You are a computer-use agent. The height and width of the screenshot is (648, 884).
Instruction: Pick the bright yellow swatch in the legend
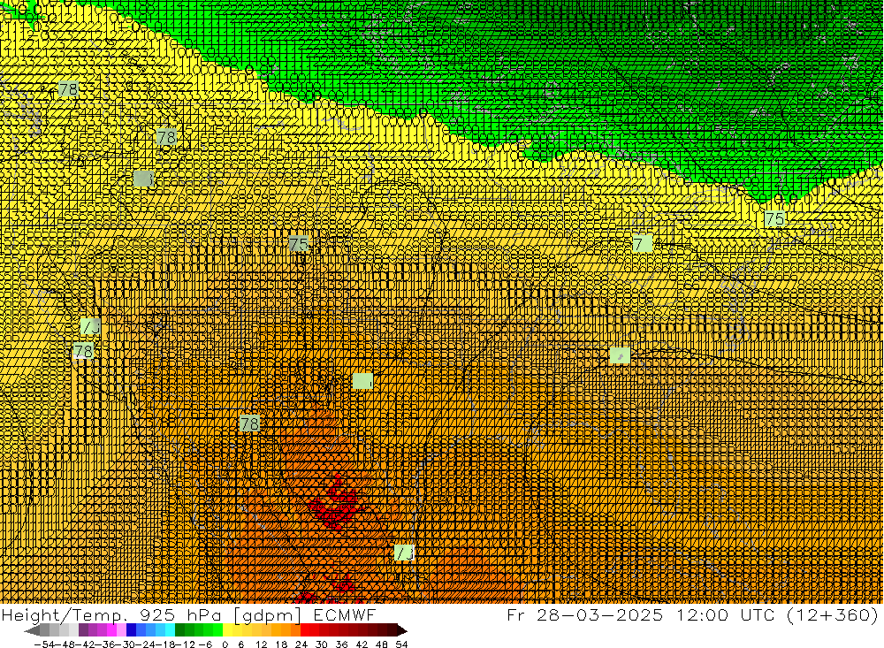coord(228,630)
